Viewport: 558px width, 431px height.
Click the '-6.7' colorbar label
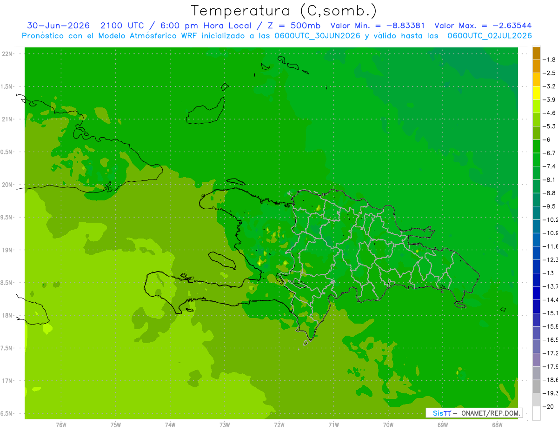coord(550,153)
